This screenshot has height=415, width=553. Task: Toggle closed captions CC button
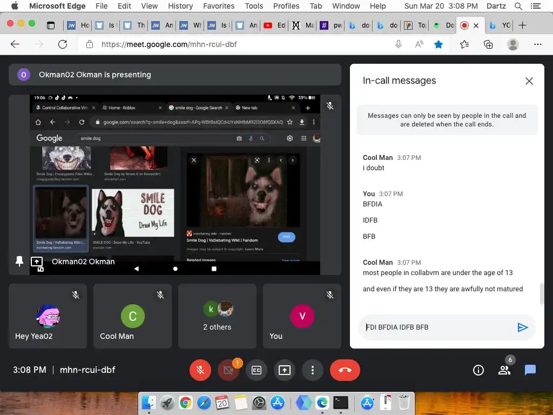point(257,370)
